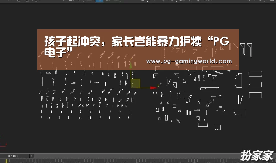Select the long horizontal molding profile spline
276x163 pixels.
pos(209,88)
